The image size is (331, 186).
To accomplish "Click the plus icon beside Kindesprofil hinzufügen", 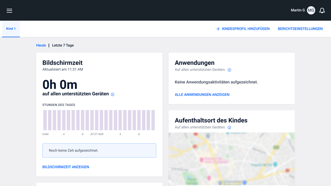I will [x=218, y=29].
